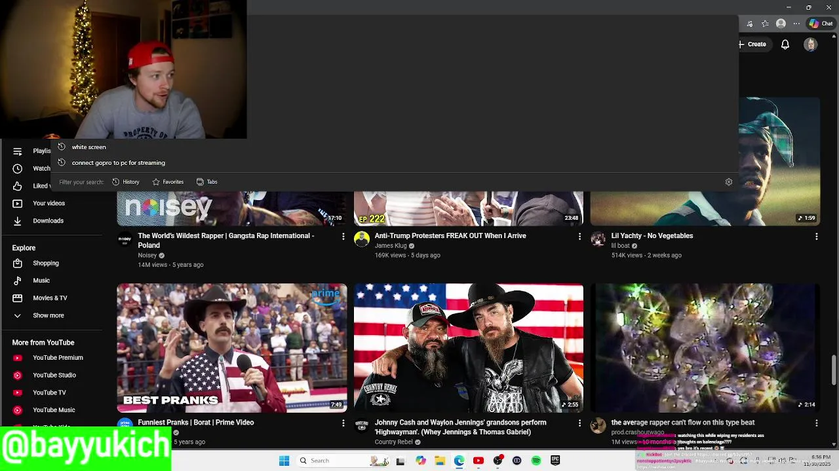Open address bar search settings gear
Image resolution: width=839 pixels, height=471 pixels.
pos(729,182)
